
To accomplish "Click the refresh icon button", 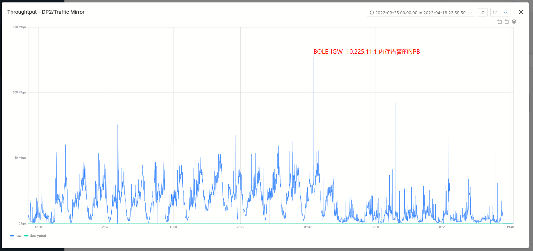I will tap(495, 13).
